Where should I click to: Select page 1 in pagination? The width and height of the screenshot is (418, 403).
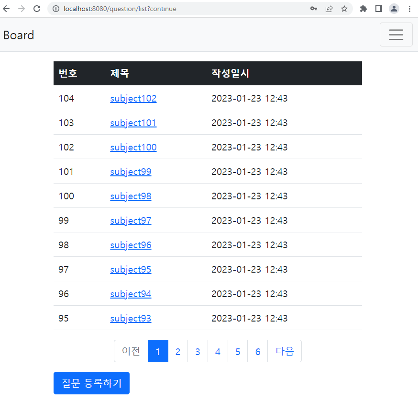(x=158, y=351)
